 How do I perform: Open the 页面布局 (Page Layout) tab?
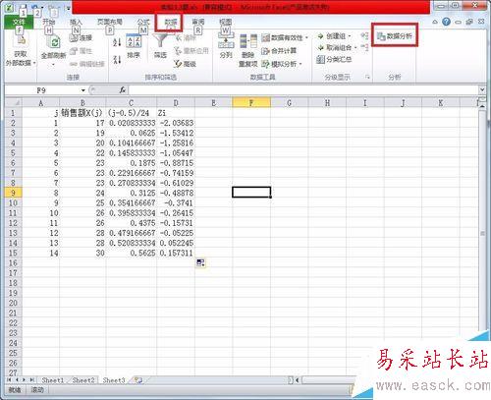coord(110,22)
